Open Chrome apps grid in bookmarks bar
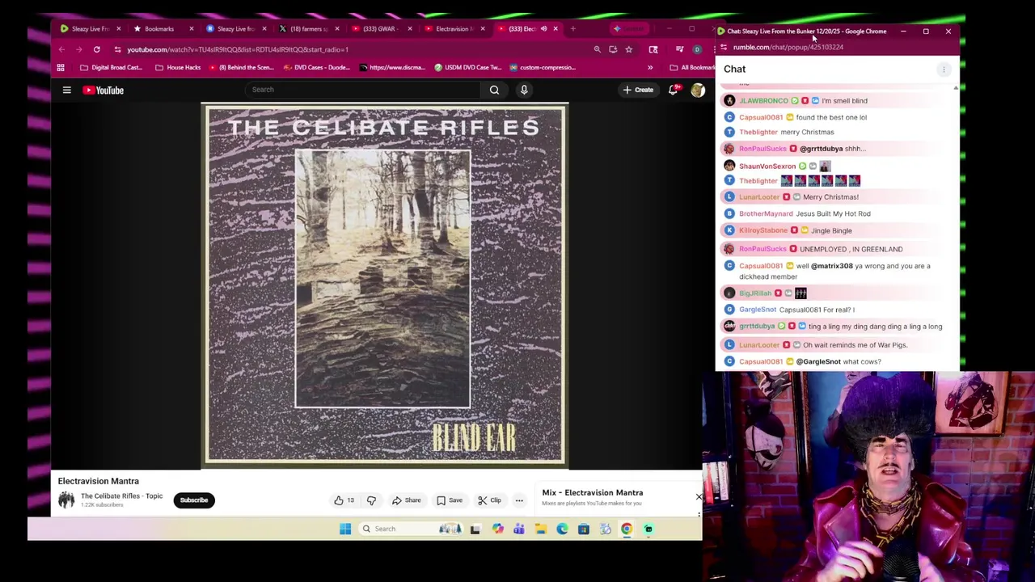This screenshot has width=1035, height=582. pos(61,68)
